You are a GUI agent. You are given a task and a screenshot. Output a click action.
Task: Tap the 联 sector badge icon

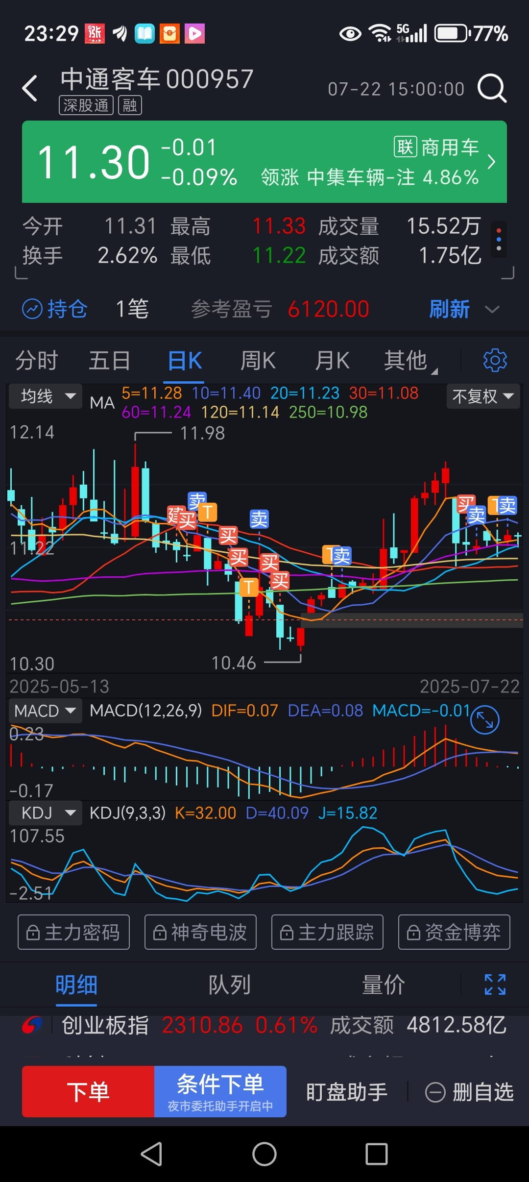click(405, 147)
